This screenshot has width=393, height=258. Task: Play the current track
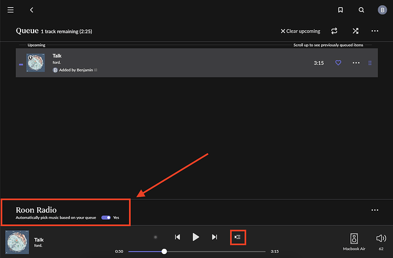[196, 237]
